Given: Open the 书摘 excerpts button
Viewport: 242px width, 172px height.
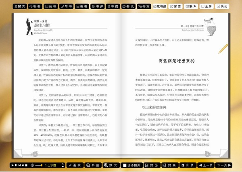Looking at the screenshot, I should tap(113, 6).
